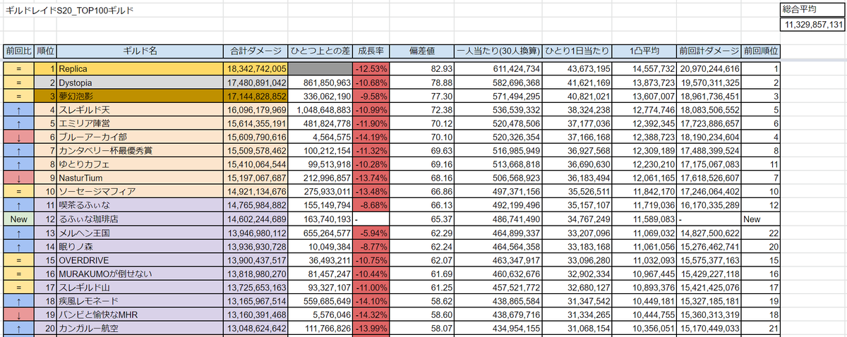Viewport: 847px width, 337px height.
Task: Click the up arrow for スレギルド天
Action: pyautogui.click(x=18, y=109)
